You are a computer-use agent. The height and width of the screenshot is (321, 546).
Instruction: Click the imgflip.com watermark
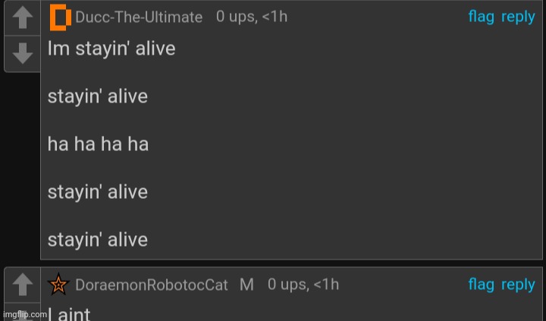tap(24, 315)
